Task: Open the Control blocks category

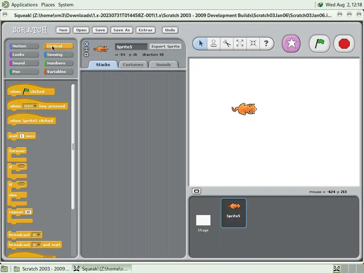Action: pyautogui.click(x=59, y=46)
